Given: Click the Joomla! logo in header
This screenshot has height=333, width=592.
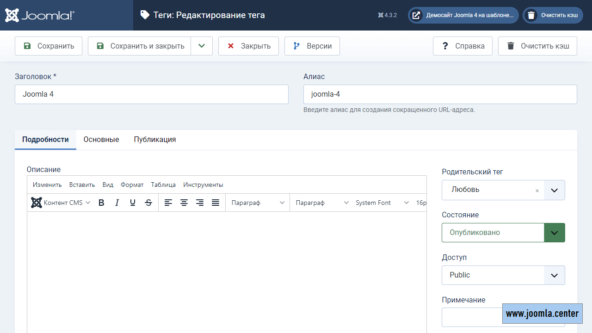Looking at the screenshot, I should pyautogui.click(x=40, y=15).
